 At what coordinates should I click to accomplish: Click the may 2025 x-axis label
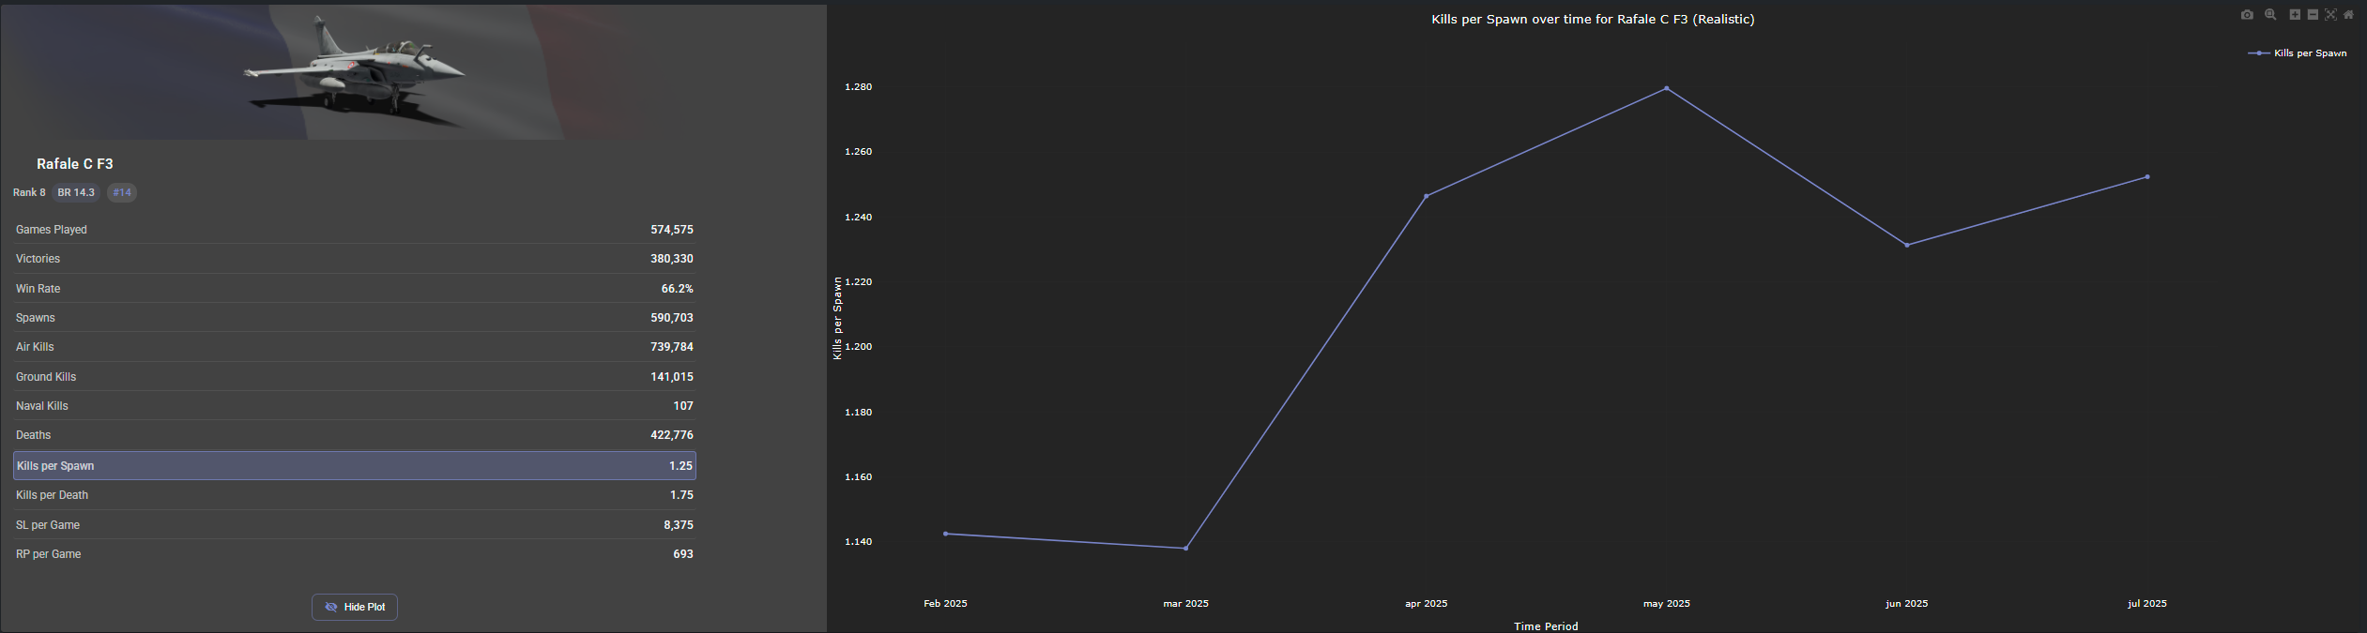pyautogui.click(x=1667, y=604)
